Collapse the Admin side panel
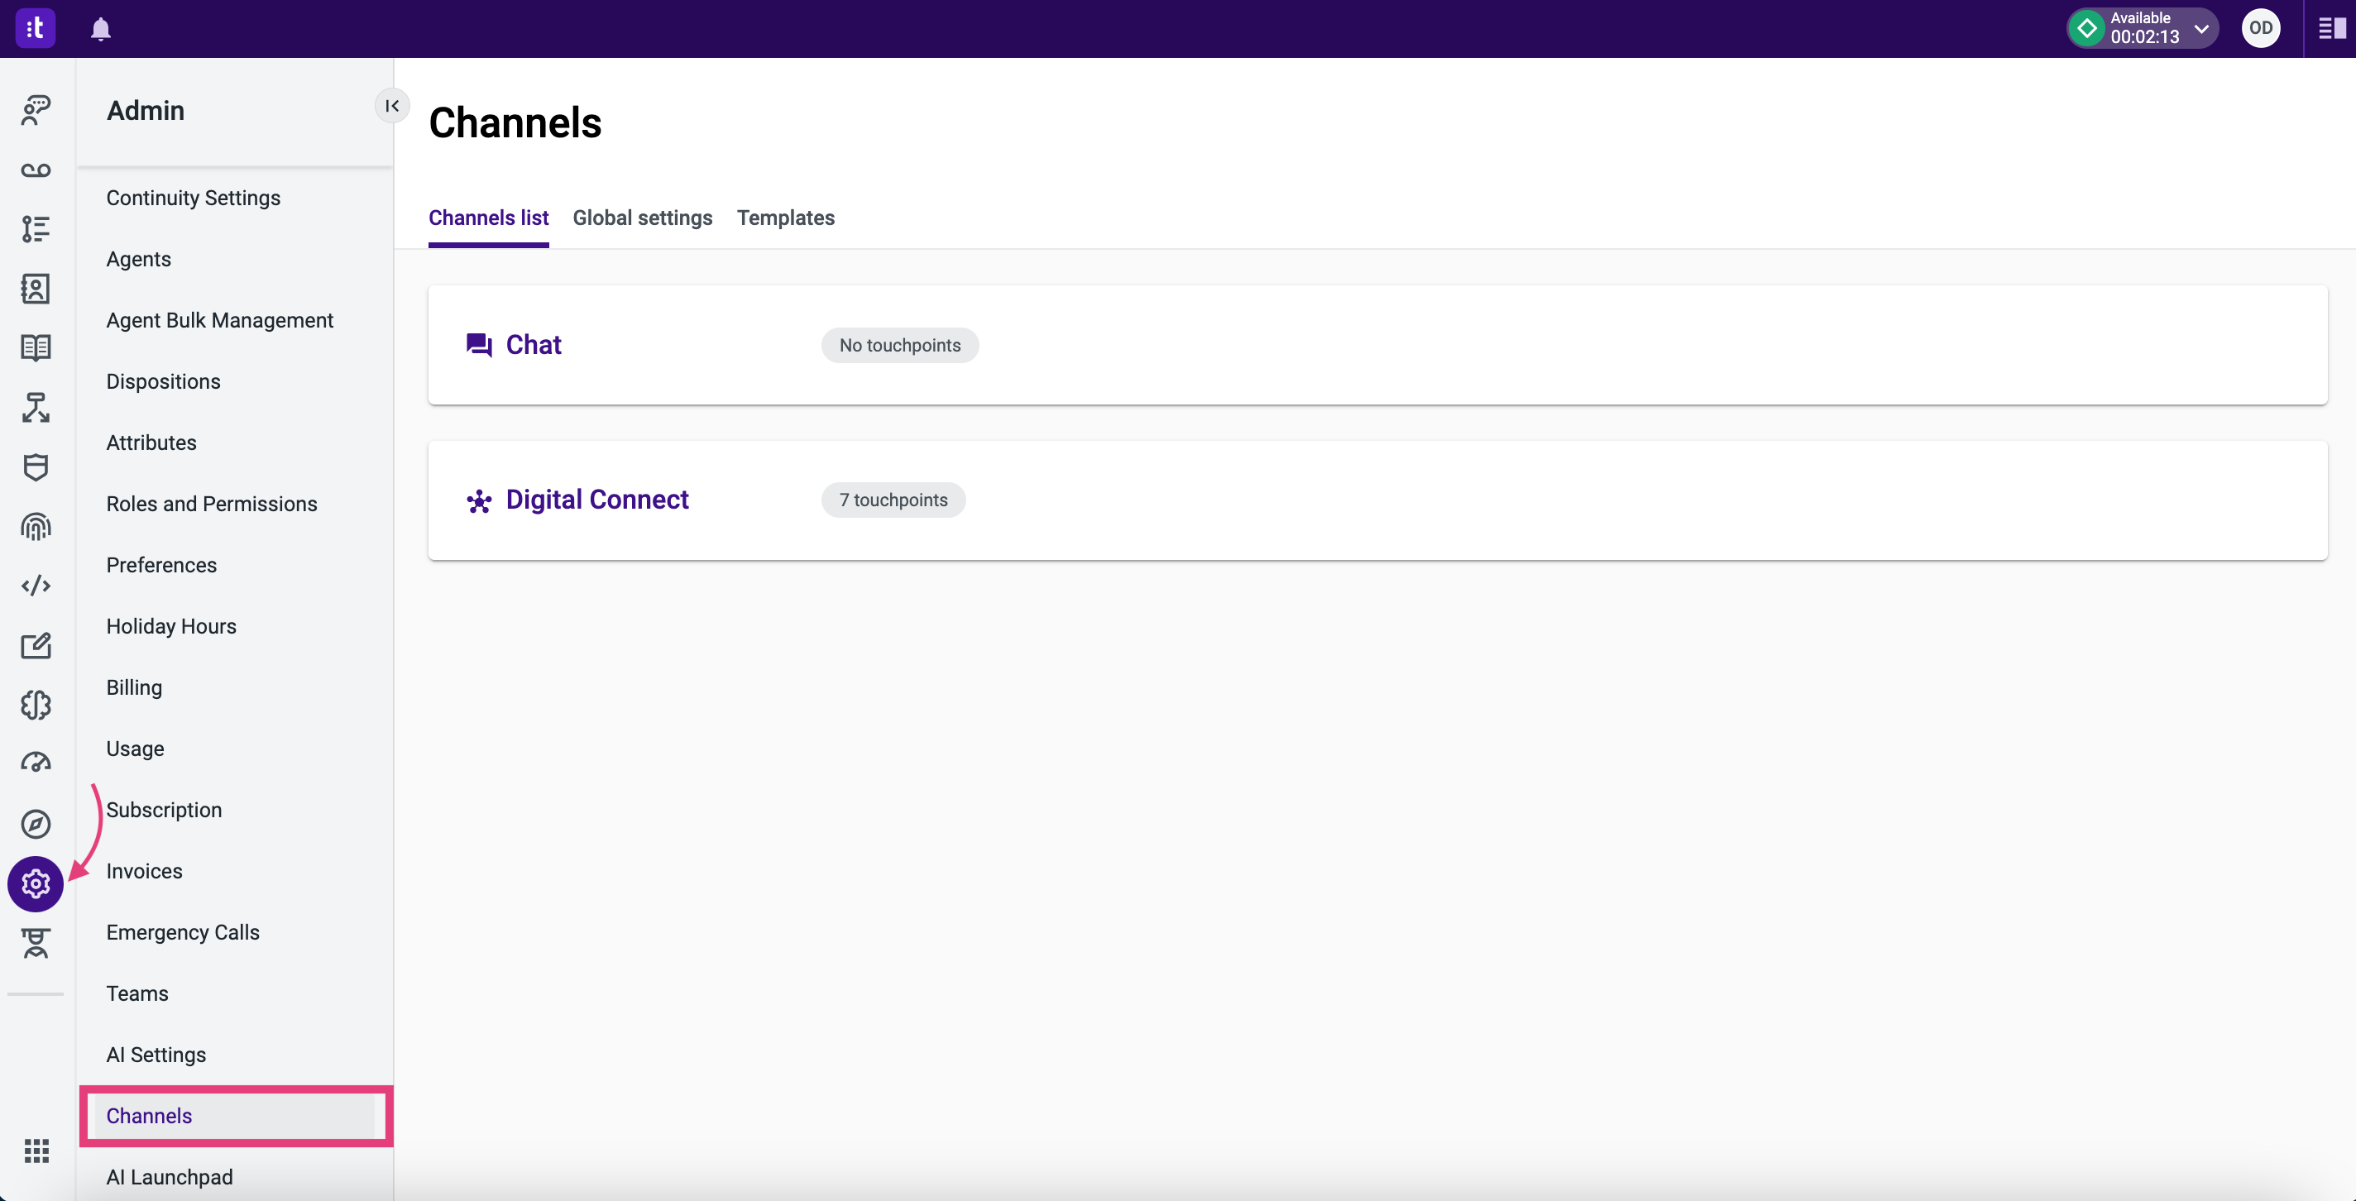Image resolution: width=2356 pixels, height=1201 pixels. (392, 106)
